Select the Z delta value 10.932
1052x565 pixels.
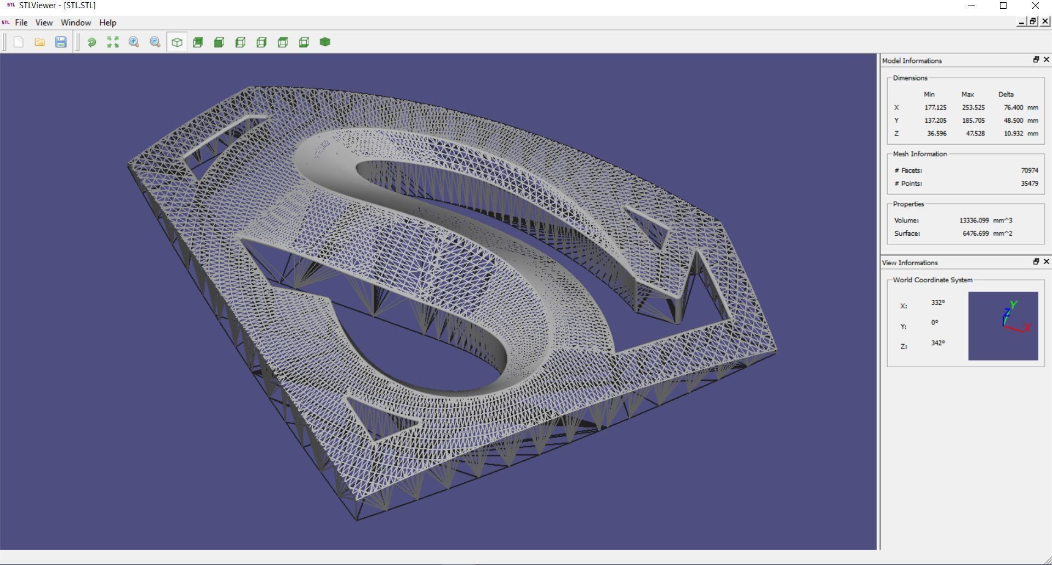click(x=1013, y=133)
